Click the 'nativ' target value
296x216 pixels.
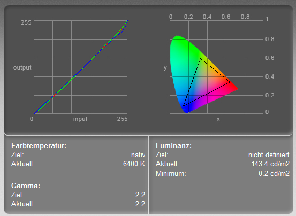[x=138, y=155]
